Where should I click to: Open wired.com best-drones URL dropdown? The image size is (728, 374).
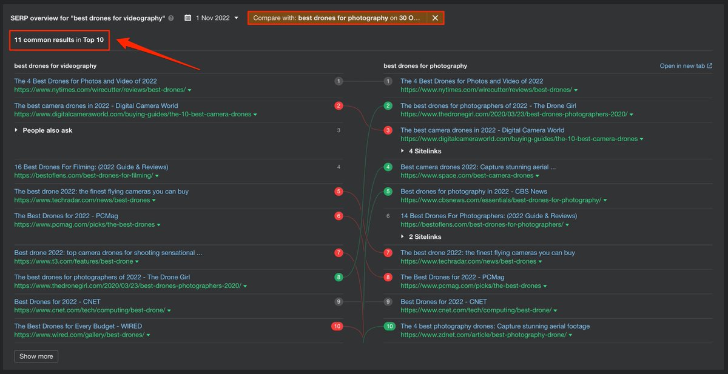click(148, 335)
